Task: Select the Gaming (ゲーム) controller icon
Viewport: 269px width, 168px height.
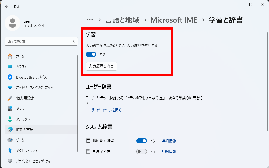Action: tap(10, 140)
